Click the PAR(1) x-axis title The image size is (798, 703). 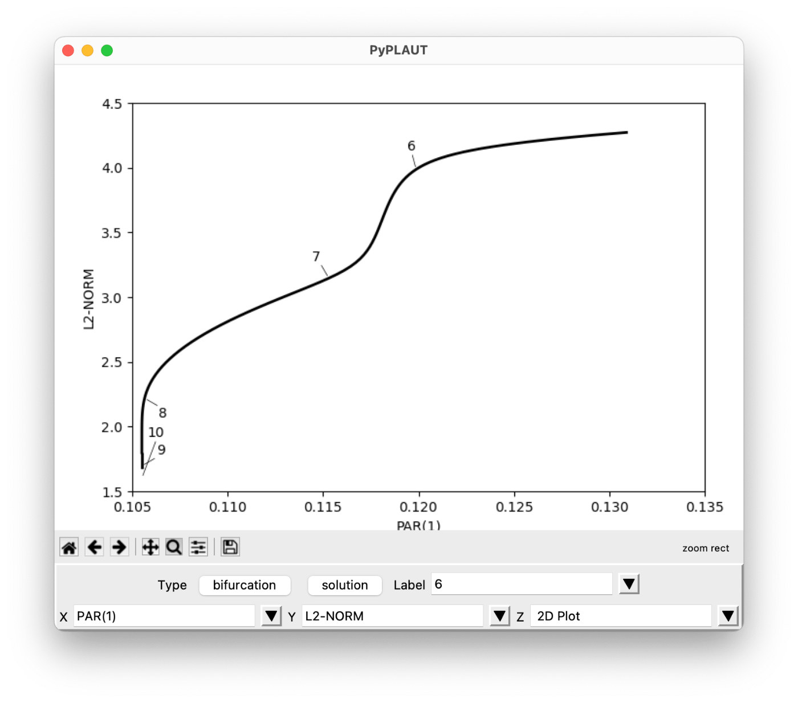point(418,525)
